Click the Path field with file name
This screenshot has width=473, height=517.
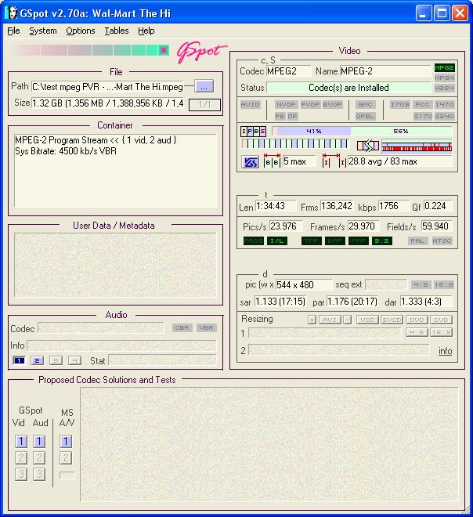(x=107, y=87)
